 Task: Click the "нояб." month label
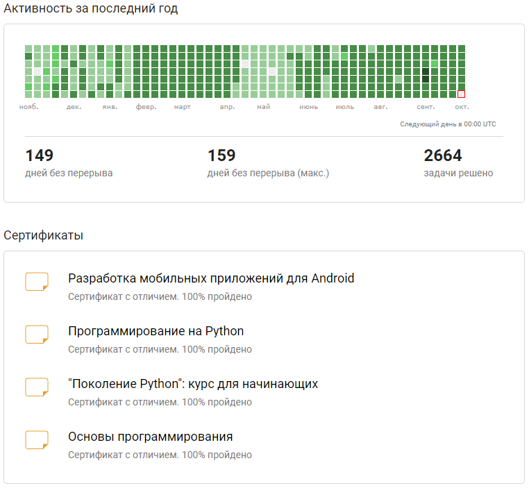point(29,107)
